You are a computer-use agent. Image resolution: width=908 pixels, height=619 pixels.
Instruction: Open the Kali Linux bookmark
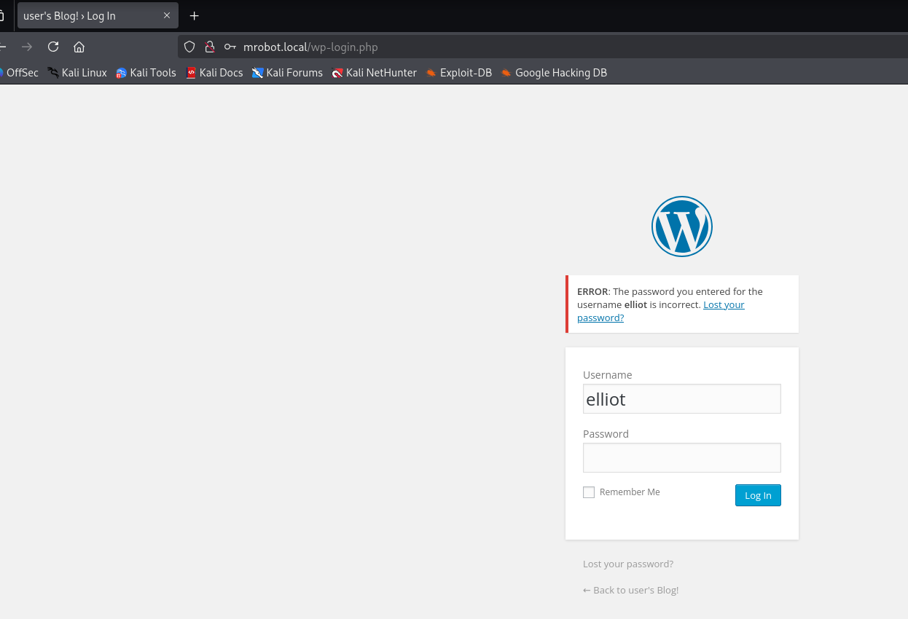click(77, 73)
